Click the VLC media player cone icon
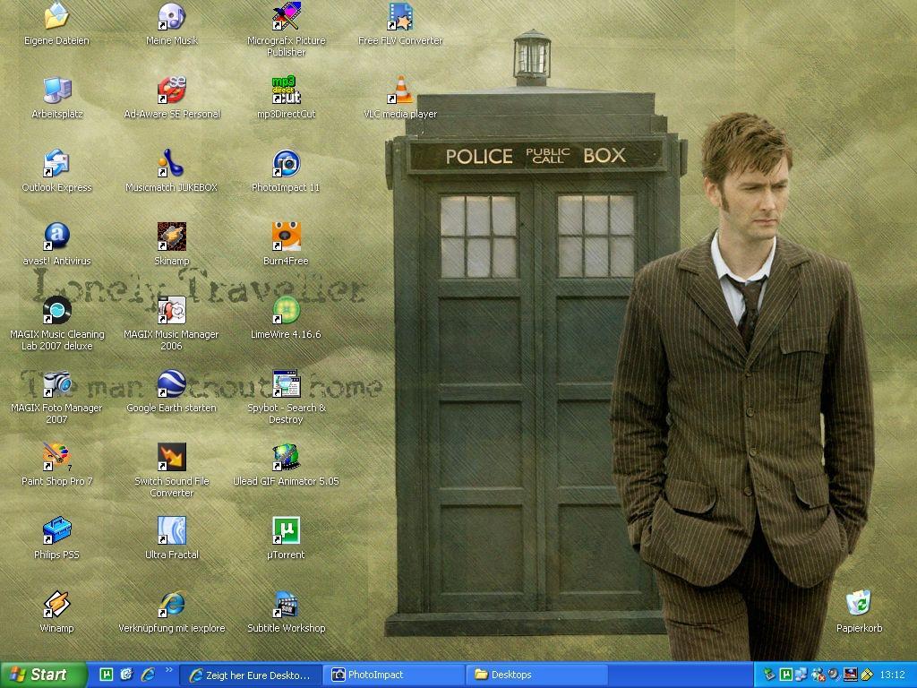This screenshot has width=917, height=688. point(400,90)
